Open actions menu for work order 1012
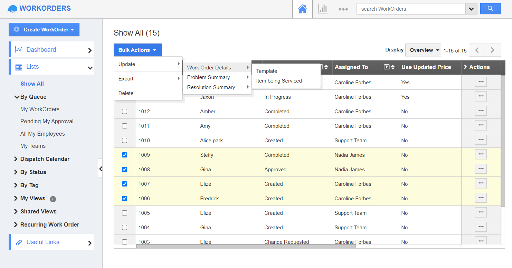 [x=481, y=111]
